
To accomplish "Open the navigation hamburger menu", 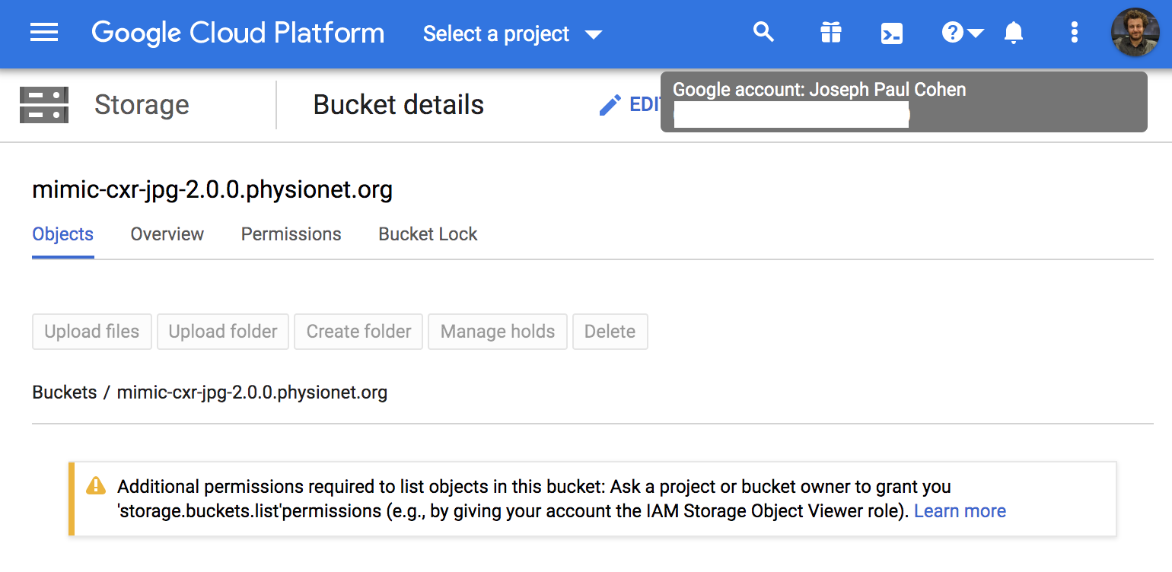I will tap(43, 33).
